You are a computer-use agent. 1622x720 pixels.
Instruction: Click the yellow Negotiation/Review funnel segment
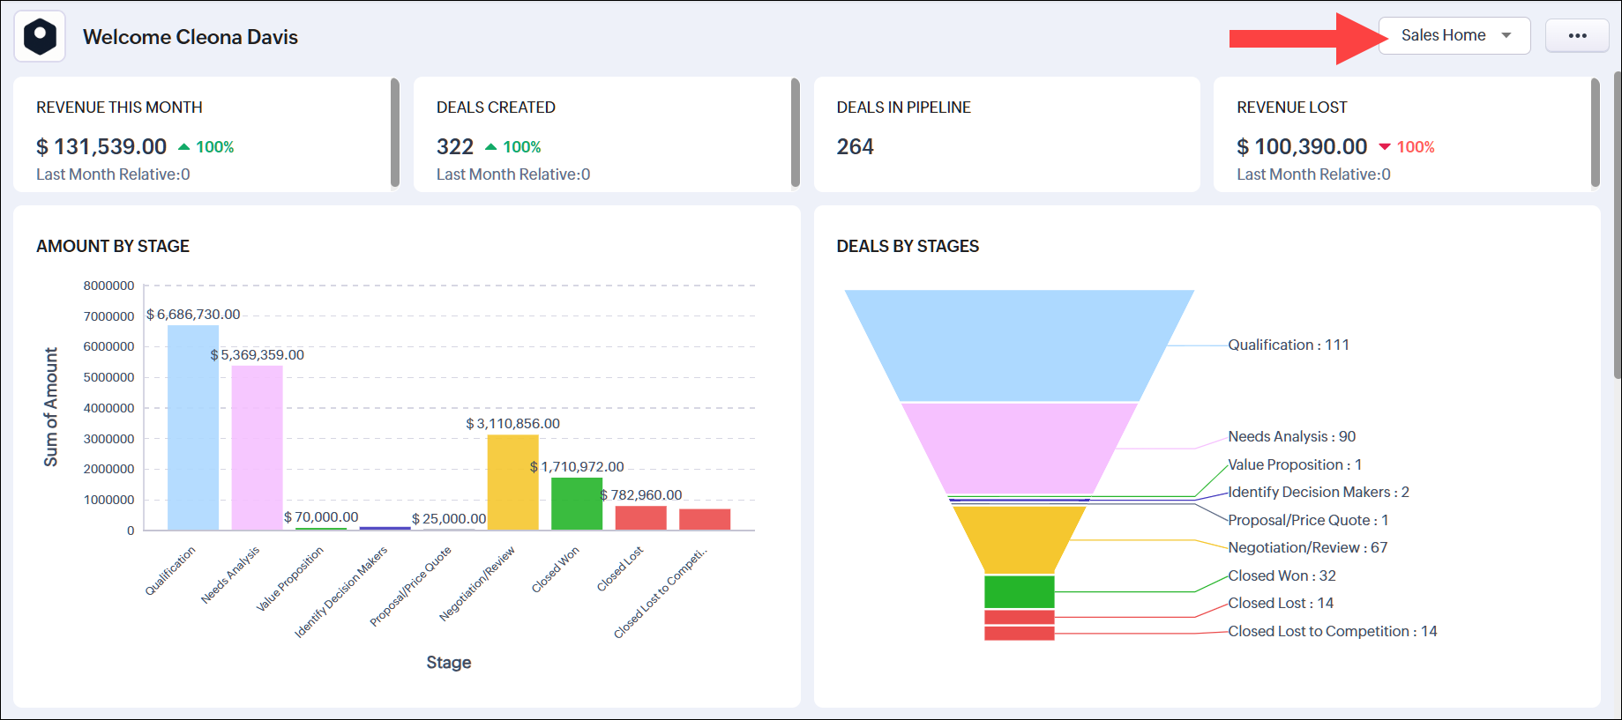click(x=1019, y=538)
